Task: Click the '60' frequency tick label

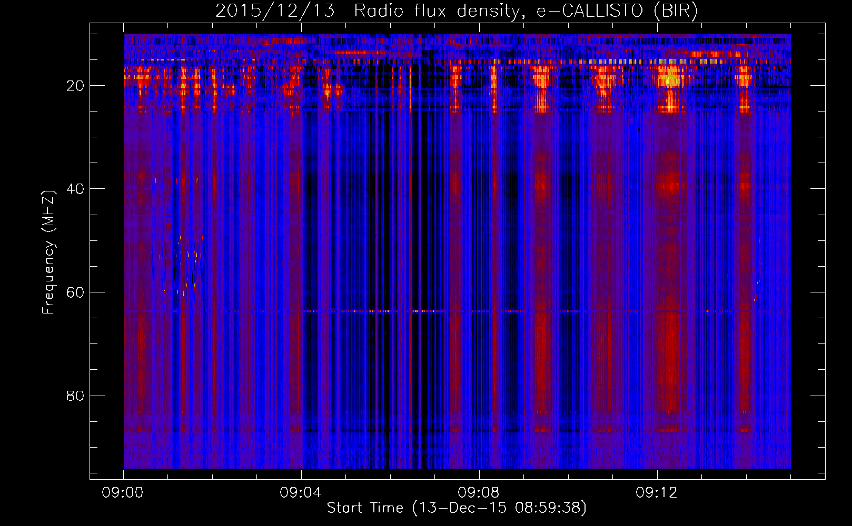Action: [x=76, y=292]
